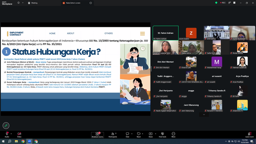Select Nada Zahra video tile
Viewport: 256px width, 144px height.
point(191,47)
